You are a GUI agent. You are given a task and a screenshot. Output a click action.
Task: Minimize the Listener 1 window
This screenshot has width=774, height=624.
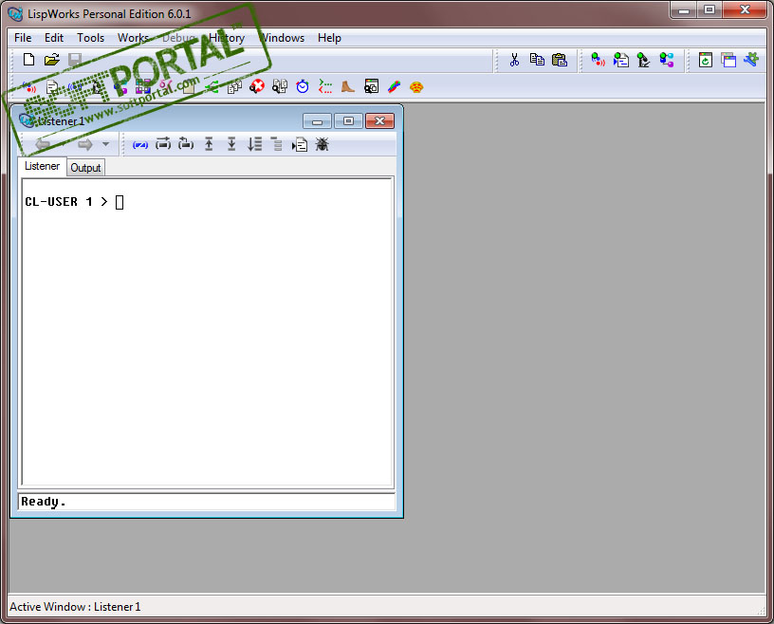point(317,121)
